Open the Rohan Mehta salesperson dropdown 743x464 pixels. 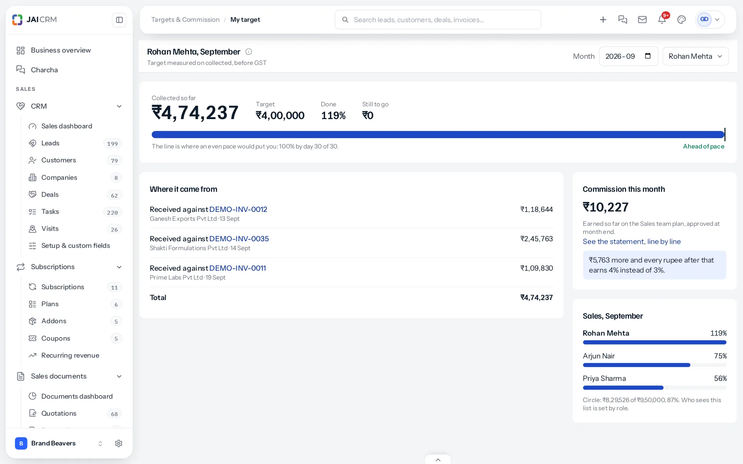pos(695,56)
